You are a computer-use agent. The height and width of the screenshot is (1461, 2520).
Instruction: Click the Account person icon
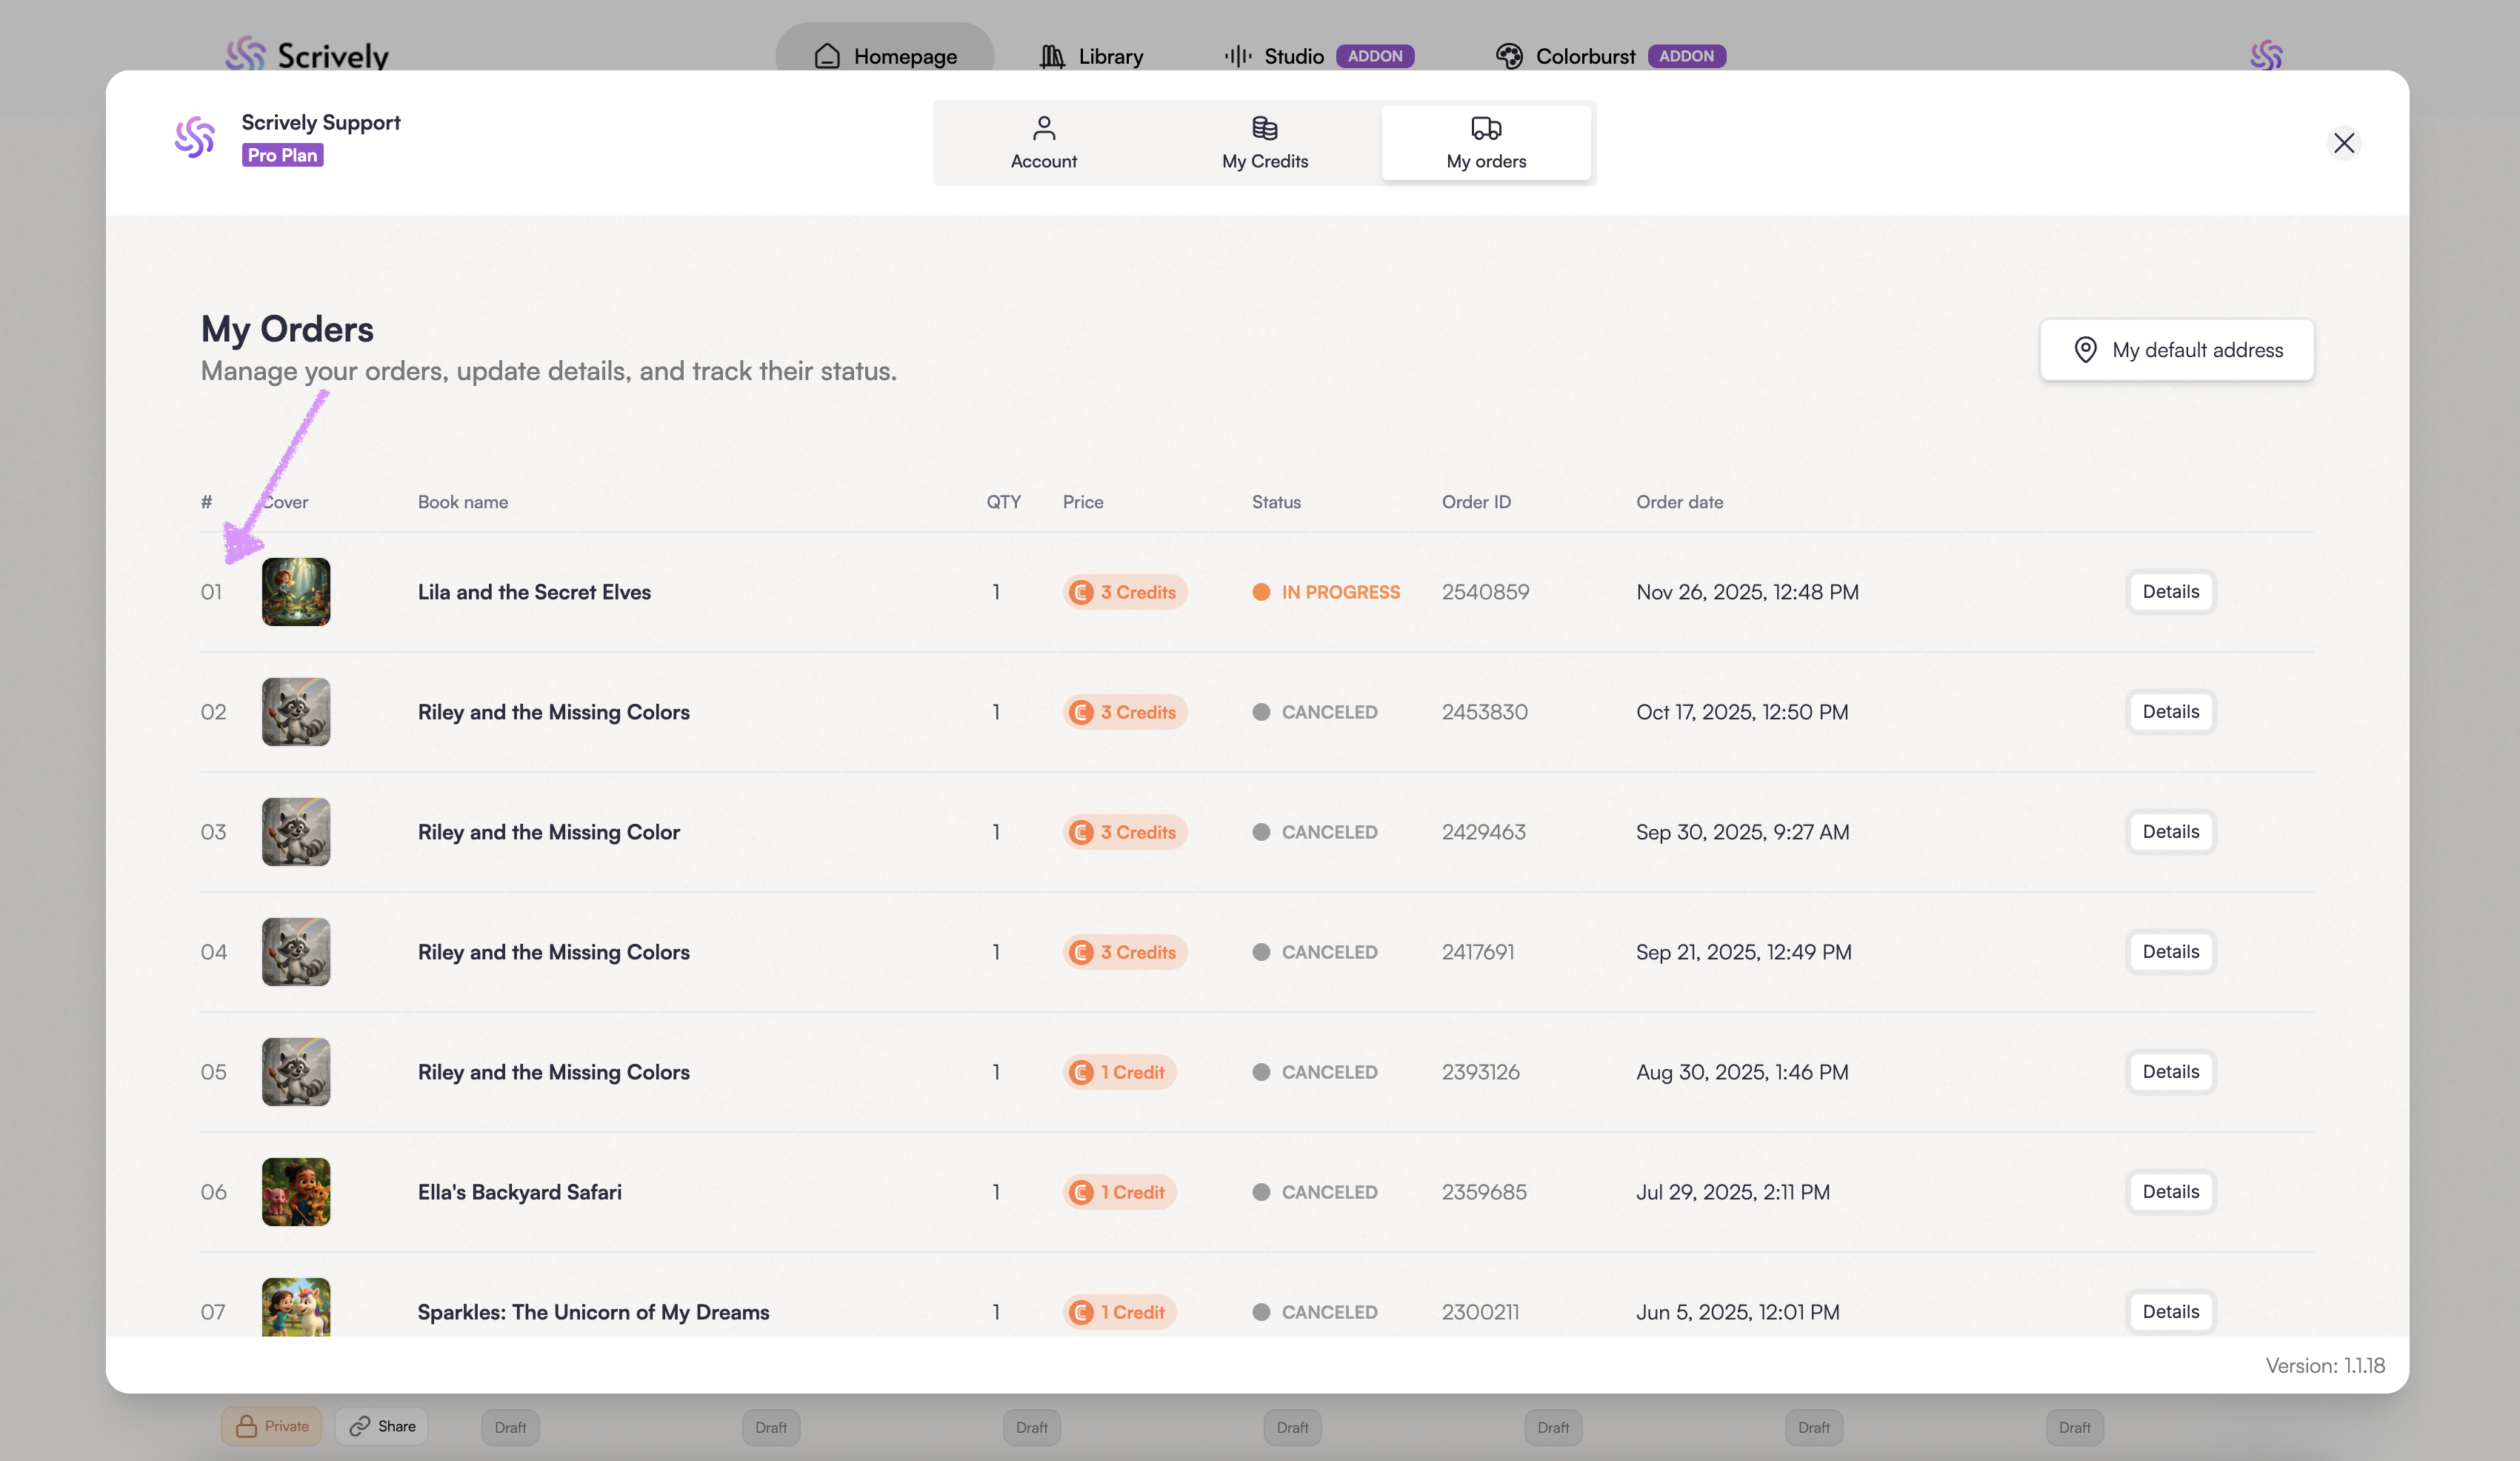point(1043,128)
